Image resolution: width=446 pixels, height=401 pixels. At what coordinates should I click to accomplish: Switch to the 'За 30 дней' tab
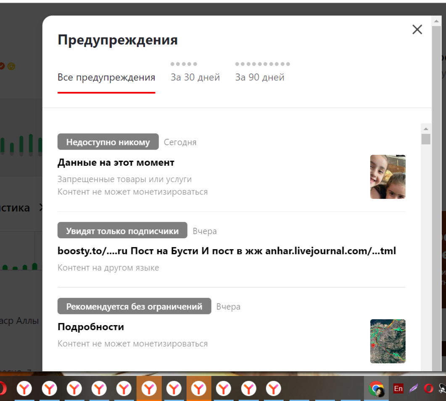click(x=195, y=77)
